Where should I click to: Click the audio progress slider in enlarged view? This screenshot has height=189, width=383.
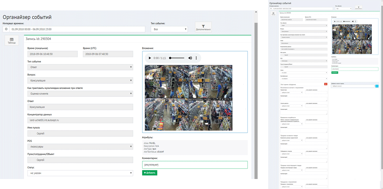(x=177, y=58)
